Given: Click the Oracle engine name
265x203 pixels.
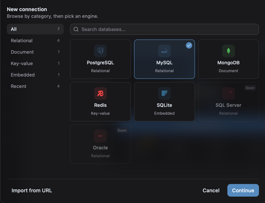Looking at the screenshot, I should point(100,148).
